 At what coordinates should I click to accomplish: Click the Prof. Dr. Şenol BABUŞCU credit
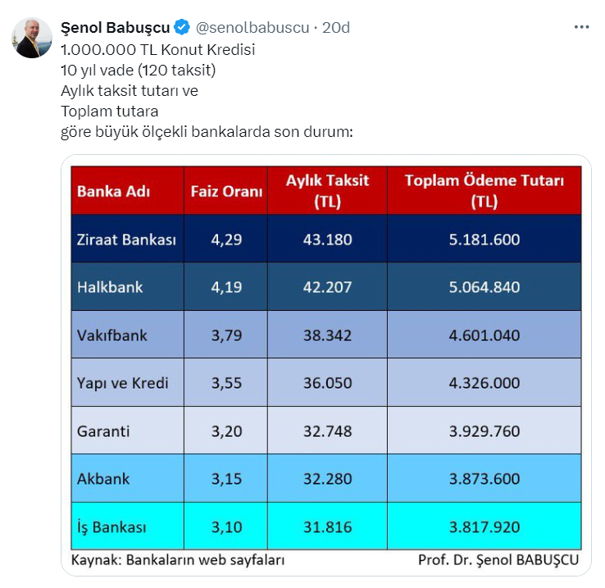(498, 561)
